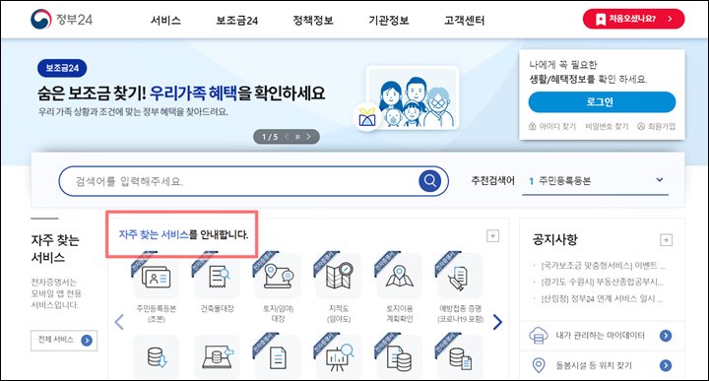
Task: Open the 토지(임야)대장 service icon
Action: click(278, 276)
